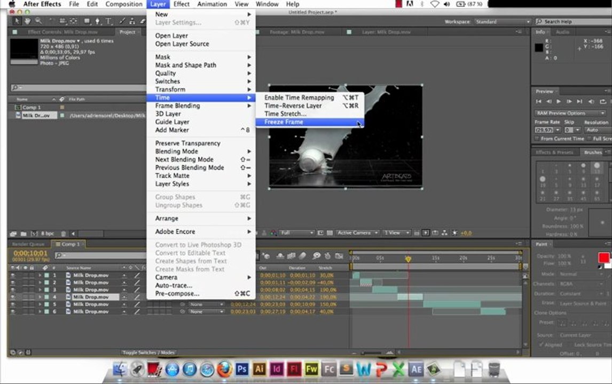This screenshot has width=612, height=384.
Task: Click Next Frame button in Preview panel
Action: 569,101
